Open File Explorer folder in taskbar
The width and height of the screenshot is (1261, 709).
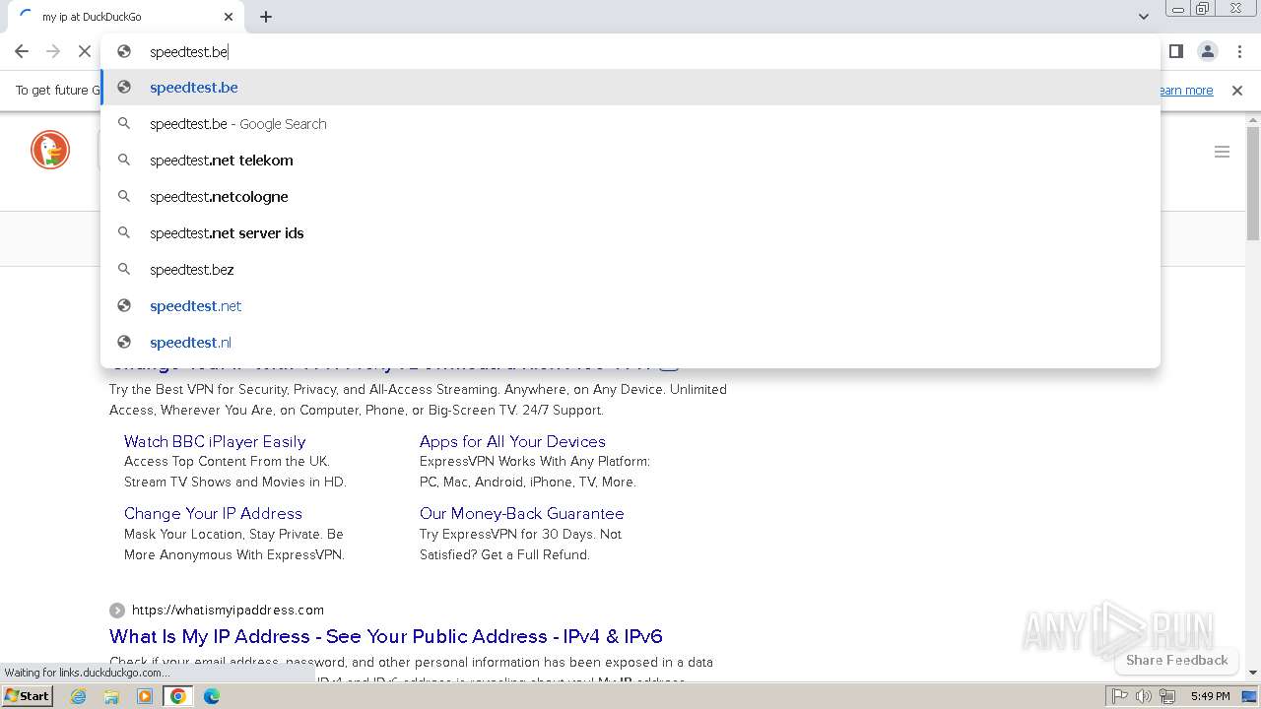(x=111, y=696)
